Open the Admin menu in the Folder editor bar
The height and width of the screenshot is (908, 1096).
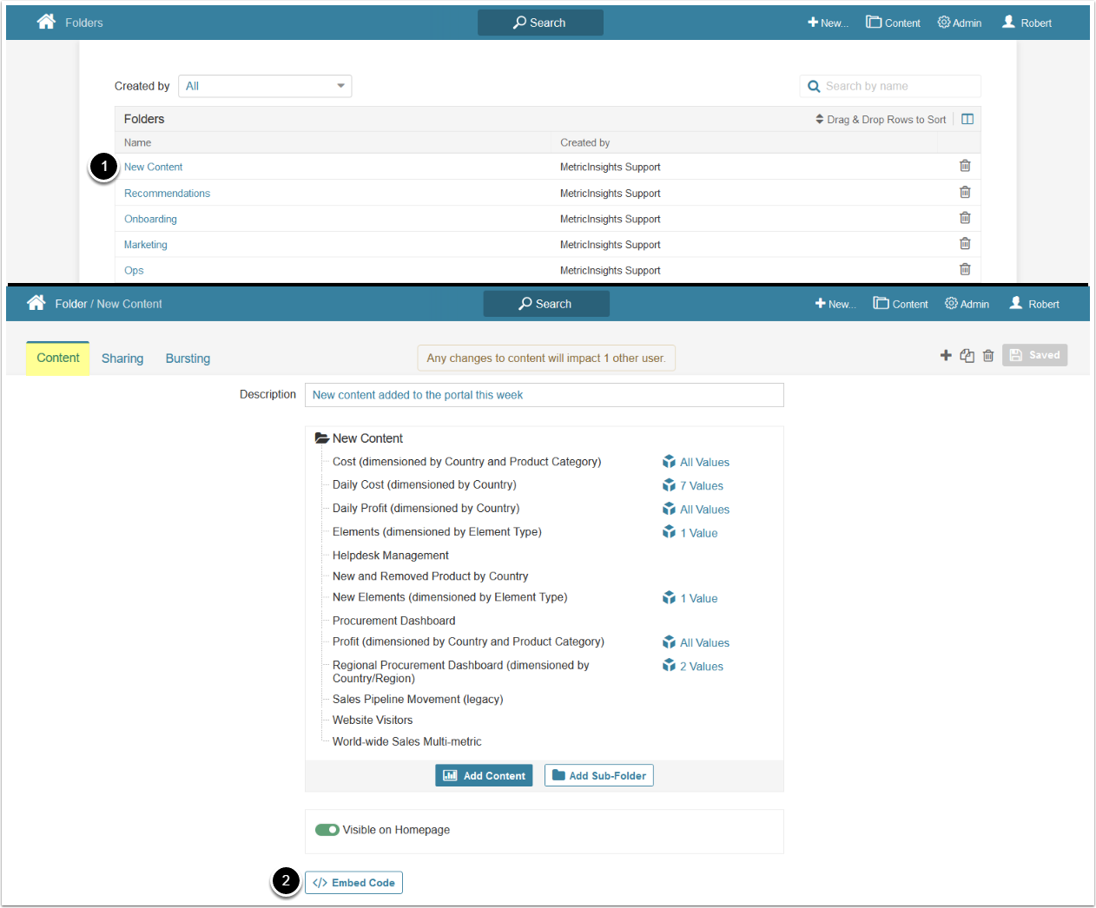pos(967,304)
